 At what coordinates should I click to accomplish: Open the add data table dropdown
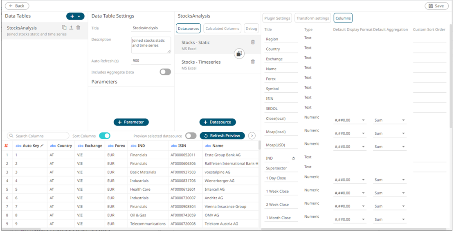coord(75,16)
